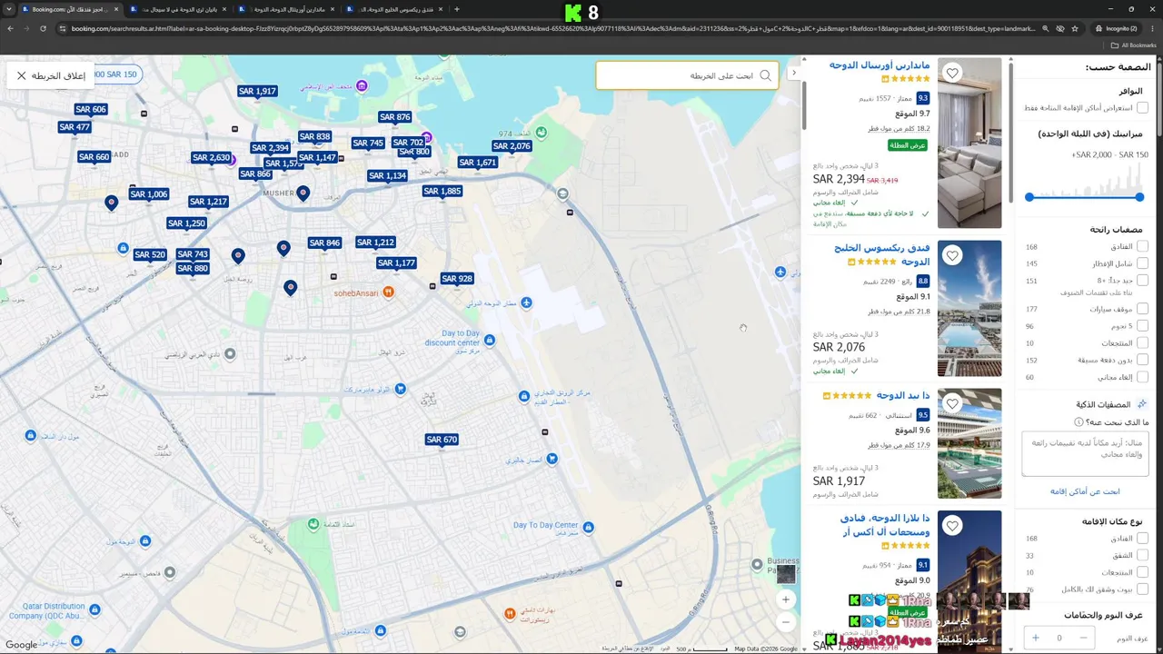Click the SAR 2,630 price marker
This screenshot has width=1163, height=654.
point(212,158)
